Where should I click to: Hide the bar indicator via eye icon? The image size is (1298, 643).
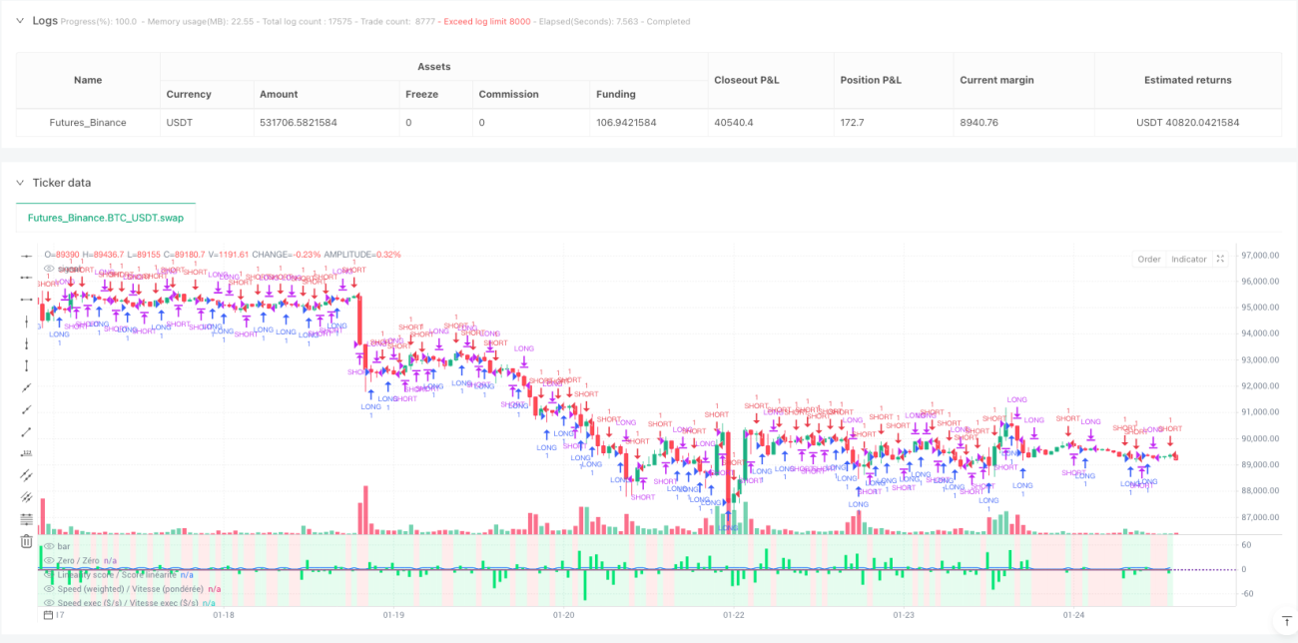[48, 546]
